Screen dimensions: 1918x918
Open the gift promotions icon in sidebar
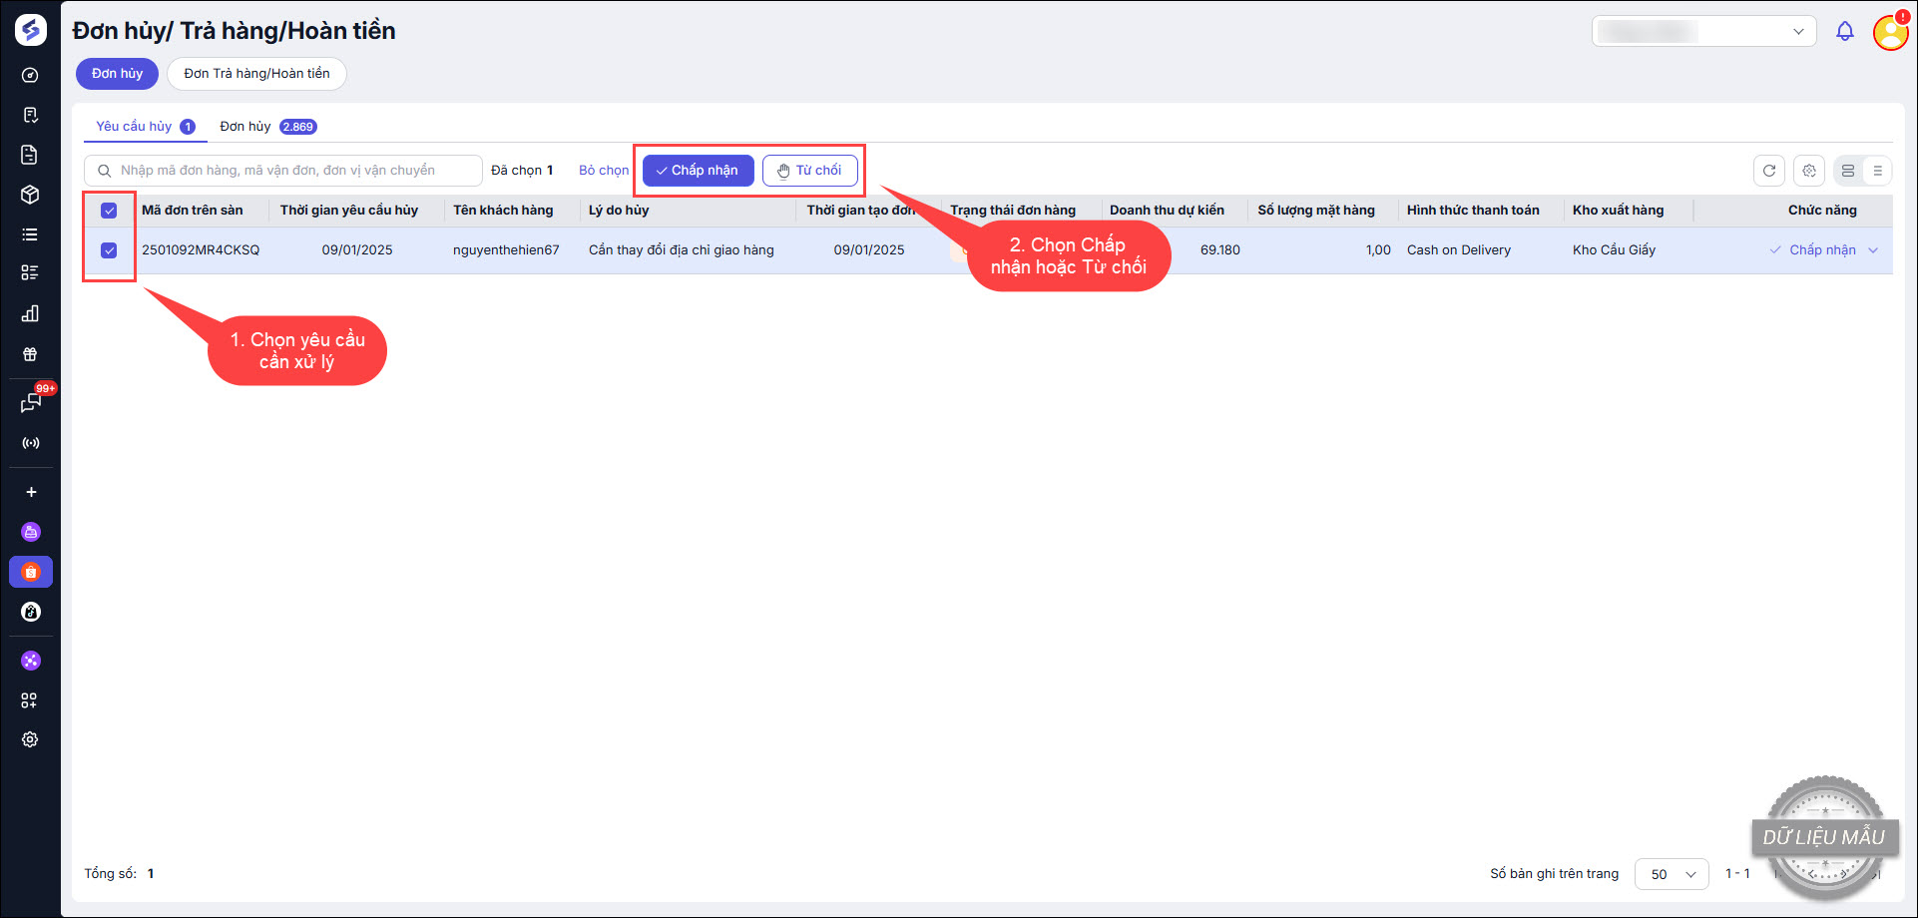point(30,354)
